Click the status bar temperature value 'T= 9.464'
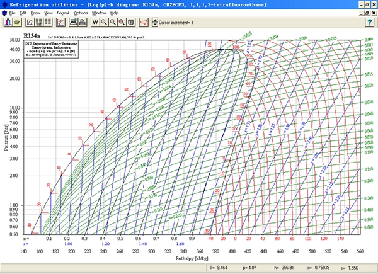Screen dimensions: 378x274 [219, 268]
